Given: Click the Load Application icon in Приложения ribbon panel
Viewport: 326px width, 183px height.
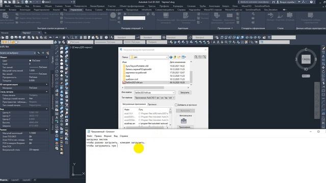Looking at the screenshot, I should [x=217, y=15].
